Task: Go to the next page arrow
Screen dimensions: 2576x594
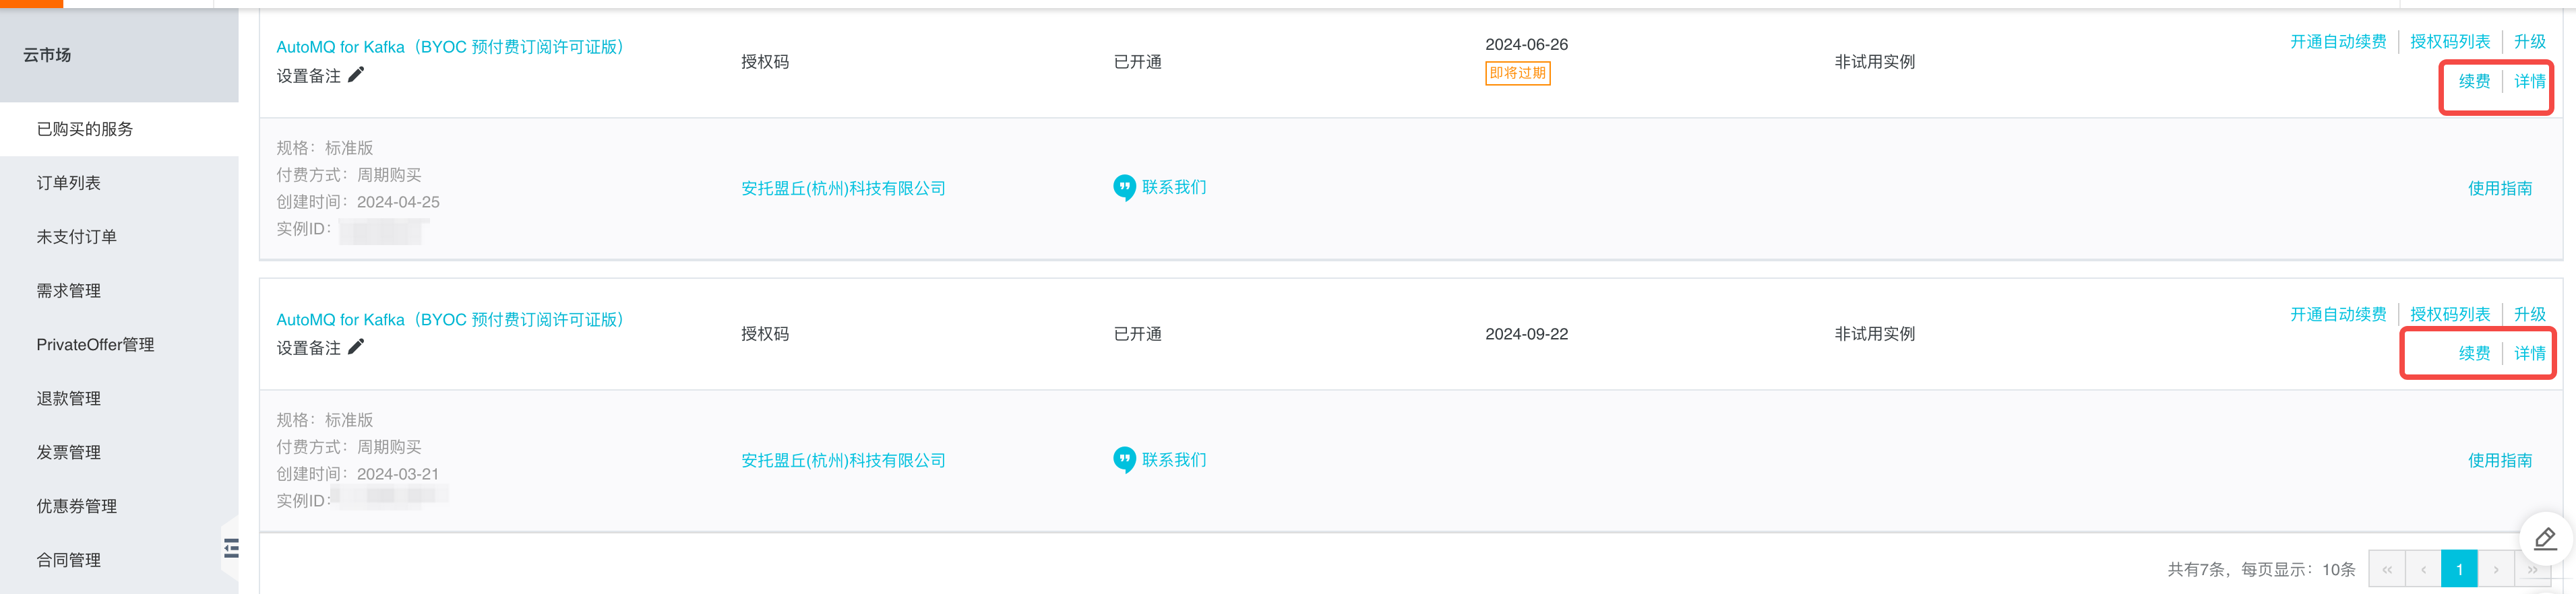Action: tap(2496, 569)
